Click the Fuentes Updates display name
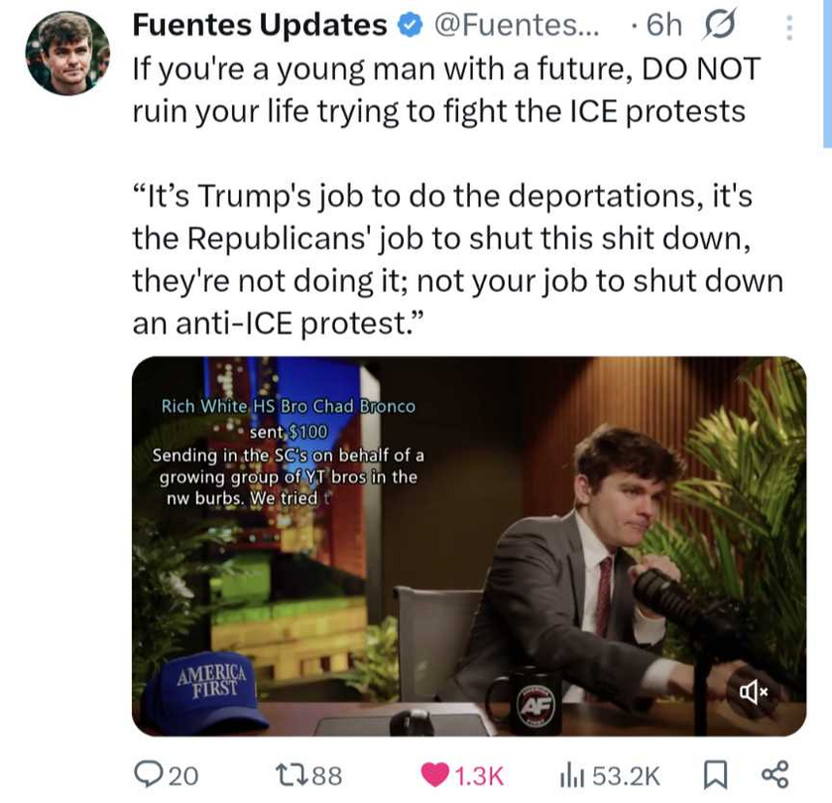 (x=260, y=25)
